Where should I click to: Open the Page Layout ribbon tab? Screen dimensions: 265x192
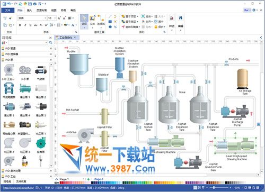click(x=41, y=11)
